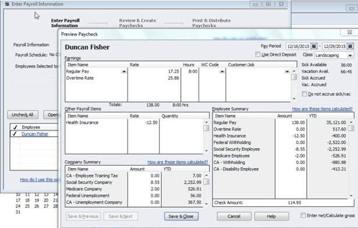Open Employee Summary 'How are these items calculated?' link
Image resolution: width=358 pixels, height=228 pixels.
pos(322,109)
